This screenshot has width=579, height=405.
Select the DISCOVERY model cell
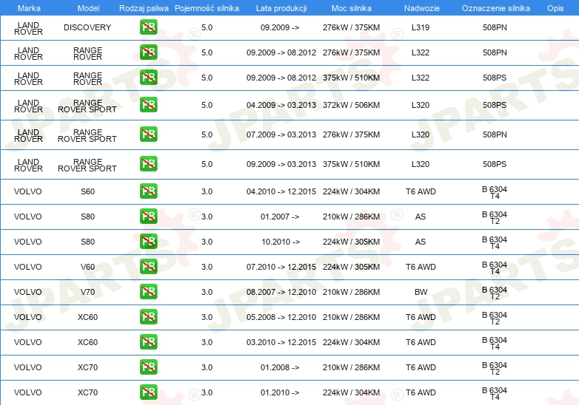[87, 27]
